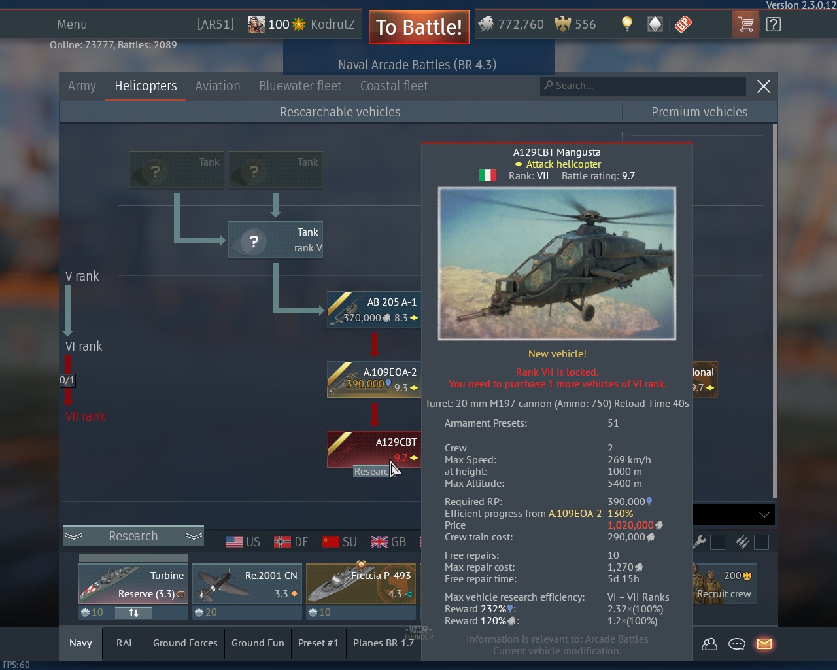Select the Planes BR 1.7 preset tab

(383, 643)
